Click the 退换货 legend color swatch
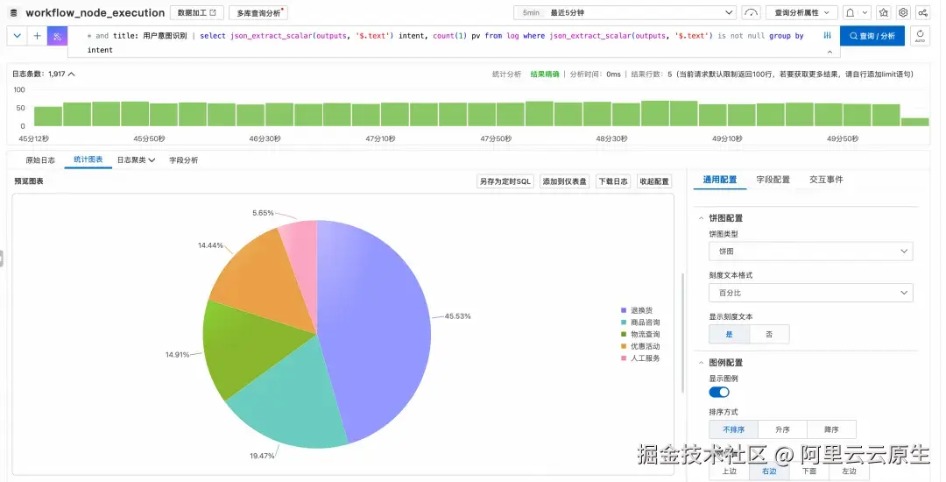The height and width of the screenshot is (482, 946). 624,310
